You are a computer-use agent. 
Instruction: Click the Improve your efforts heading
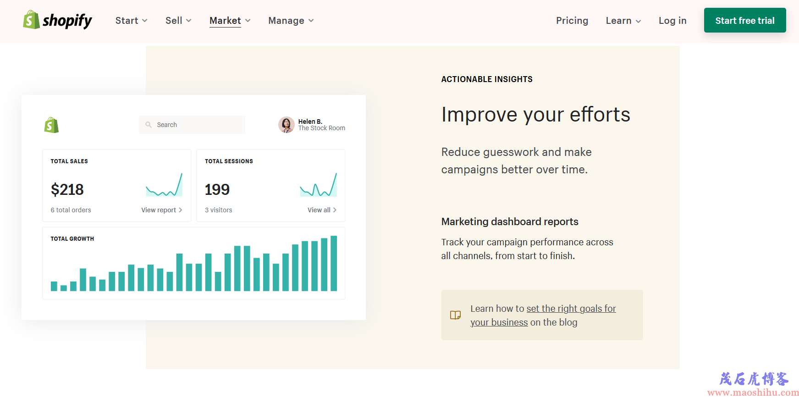(x=536, y=115)
